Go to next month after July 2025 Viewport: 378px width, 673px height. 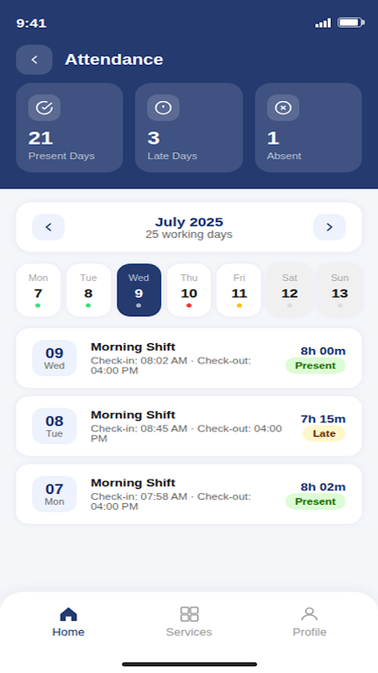tap(329, 227)
